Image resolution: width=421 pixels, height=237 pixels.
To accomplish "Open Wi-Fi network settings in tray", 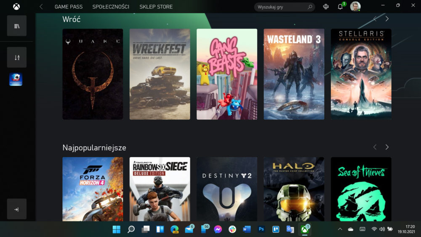I will pos(374,229).
